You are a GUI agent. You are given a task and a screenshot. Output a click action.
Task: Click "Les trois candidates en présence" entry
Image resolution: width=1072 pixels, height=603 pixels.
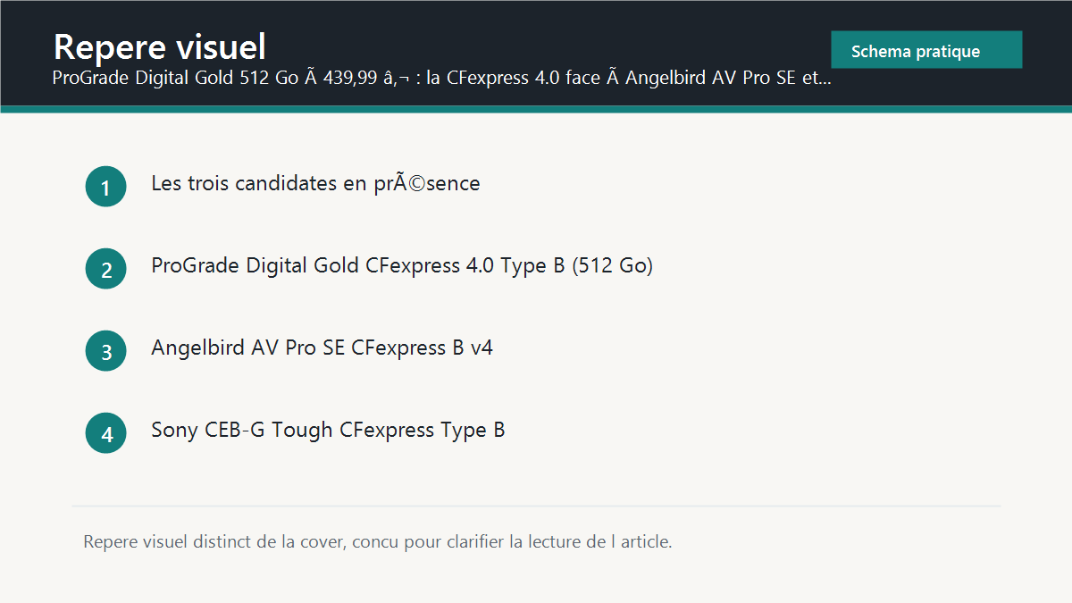(x=315, y=184)
